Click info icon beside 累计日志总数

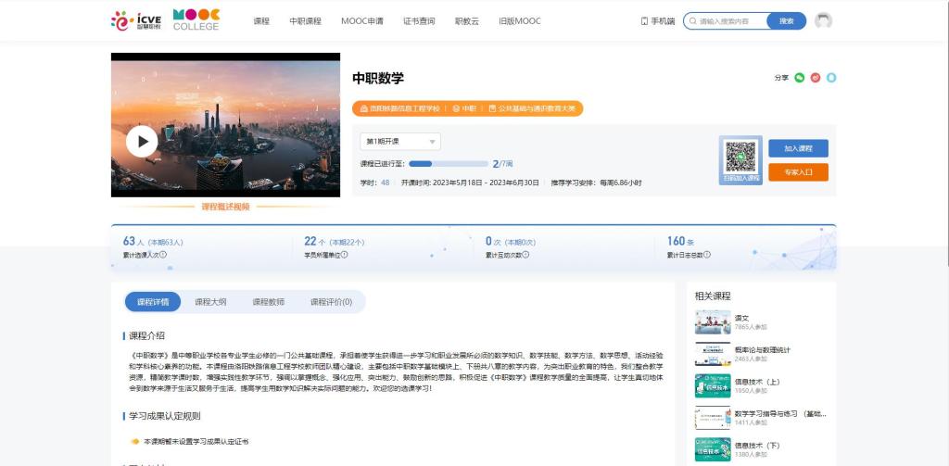click(x=707, y=255)
